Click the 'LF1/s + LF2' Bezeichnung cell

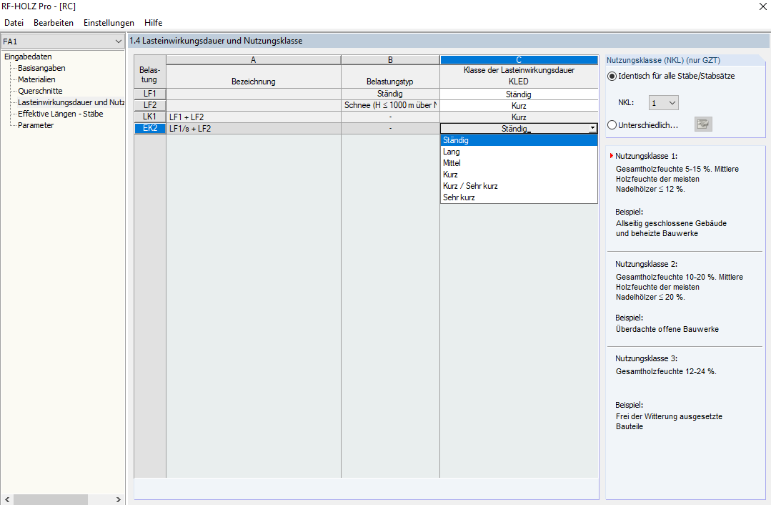point(253,129)
